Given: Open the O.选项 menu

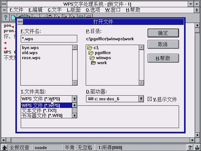Looking at the screenshot, I should tap(93, 10).
